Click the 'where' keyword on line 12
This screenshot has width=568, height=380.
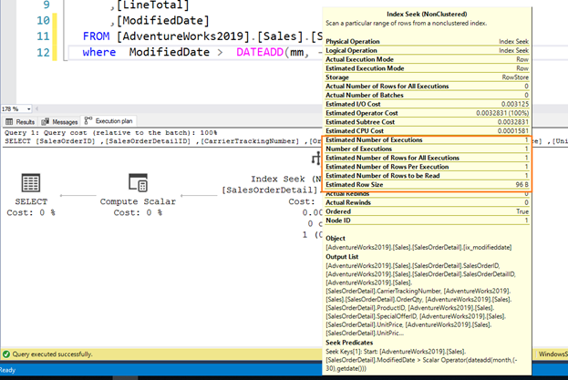pos(98,52)
